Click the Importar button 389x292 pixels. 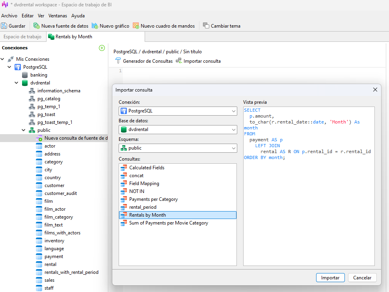(330, 278)
